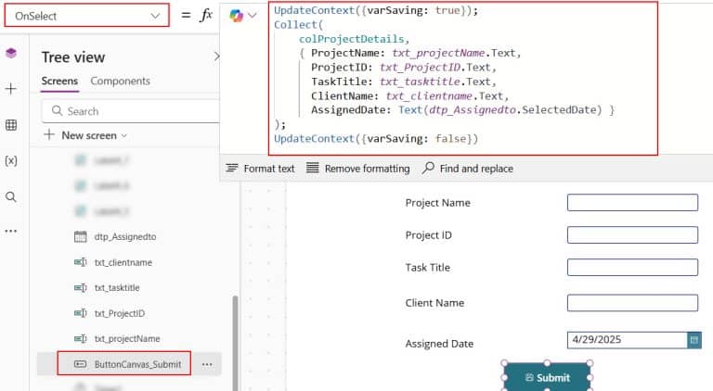Click the Project Name input field
Screen dimensions: 713x391
point(632,203)
